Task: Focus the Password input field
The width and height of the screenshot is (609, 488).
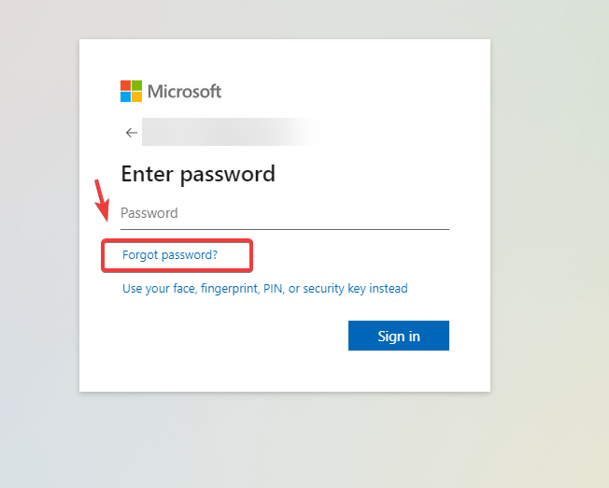Action: [x=284, y=213]
